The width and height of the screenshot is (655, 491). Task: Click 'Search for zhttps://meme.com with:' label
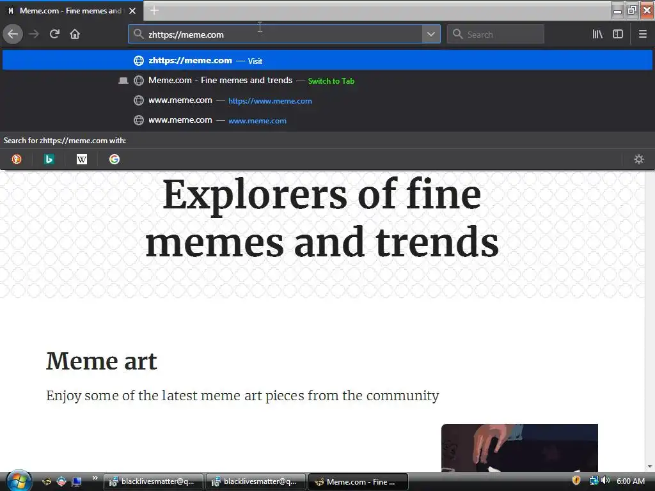[x=65, y=141]
